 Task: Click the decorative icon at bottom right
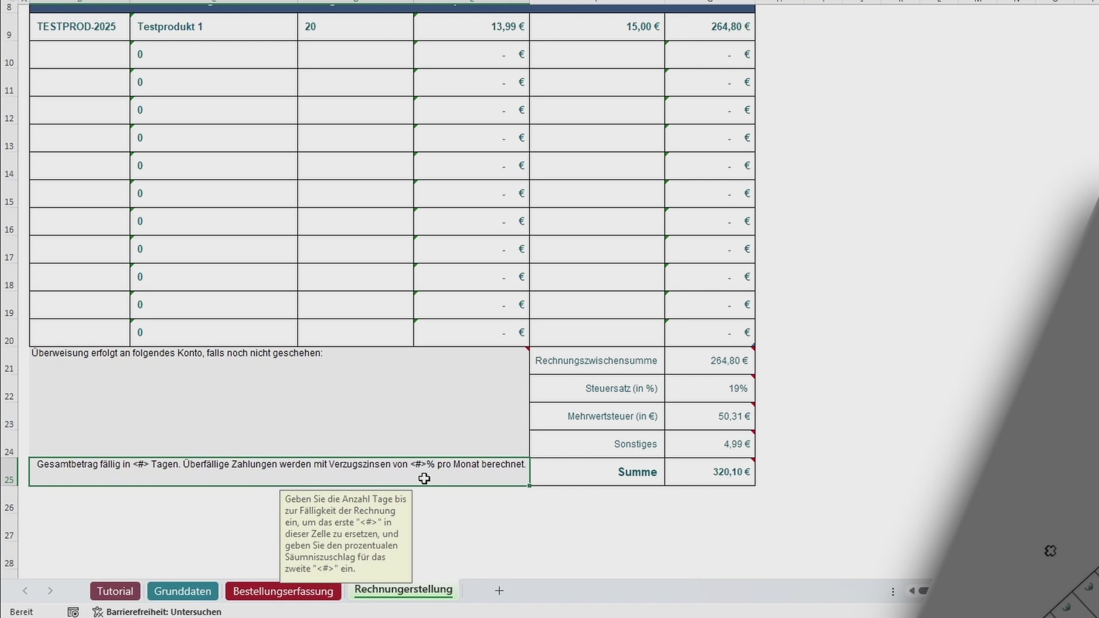click(x=1050, y=551)
